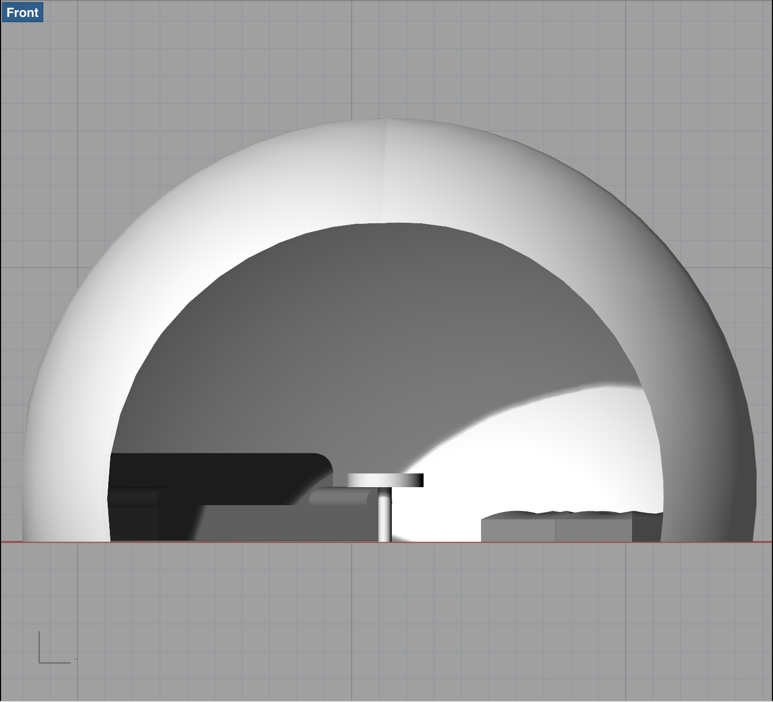The image size is (773, 702).
Task: Select the gray box bed on the right
Action: point(571,527)
